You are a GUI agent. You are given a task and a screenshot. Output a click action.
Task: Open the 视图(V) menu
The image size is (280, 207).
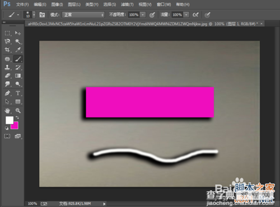(x=145, y=4)
